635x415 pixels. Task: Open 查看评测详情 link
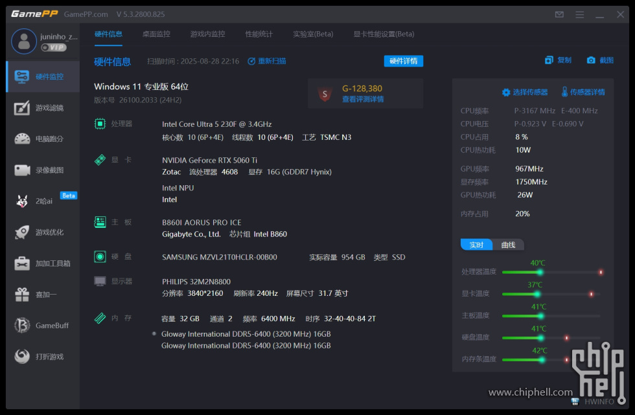[x=363, y=99]
